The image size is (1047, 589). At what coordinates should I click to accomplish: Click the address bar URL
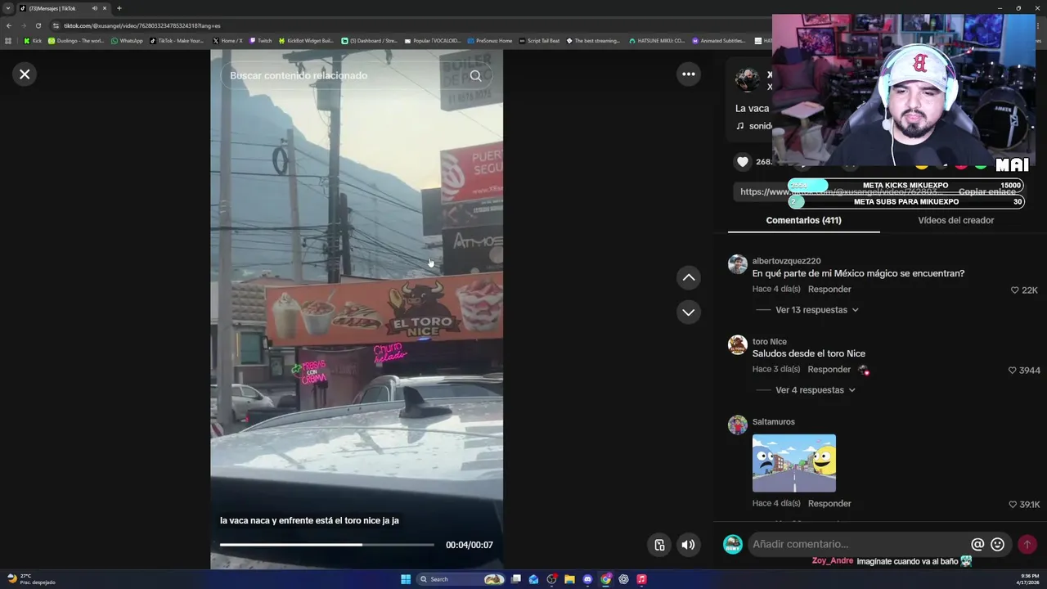(142, 25)
